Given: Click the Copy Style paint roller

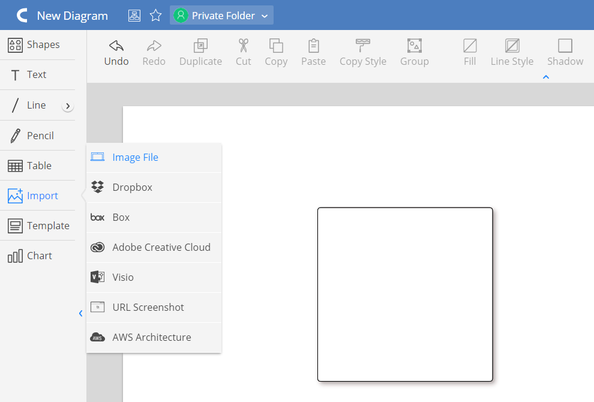Looking at the screenshot, I should click(x=363, y=46).
